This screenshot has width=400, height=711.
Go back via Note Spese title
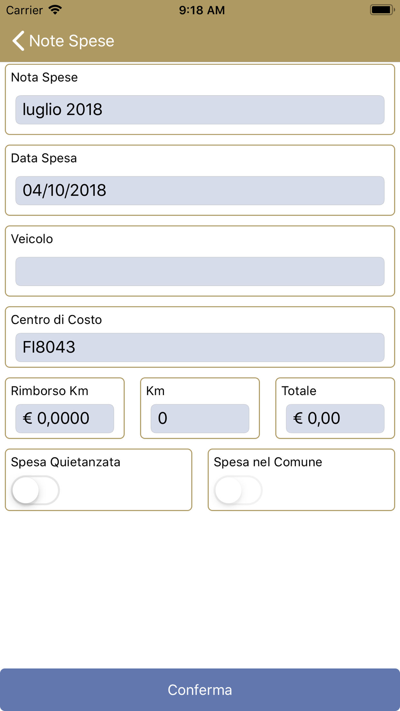(x=72, y=41)
